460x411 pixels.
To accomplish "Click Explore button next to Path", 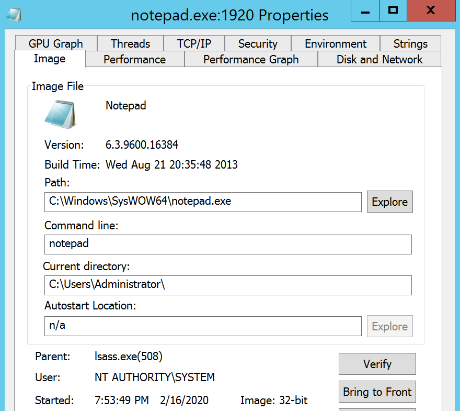I will tap(389, 202).
